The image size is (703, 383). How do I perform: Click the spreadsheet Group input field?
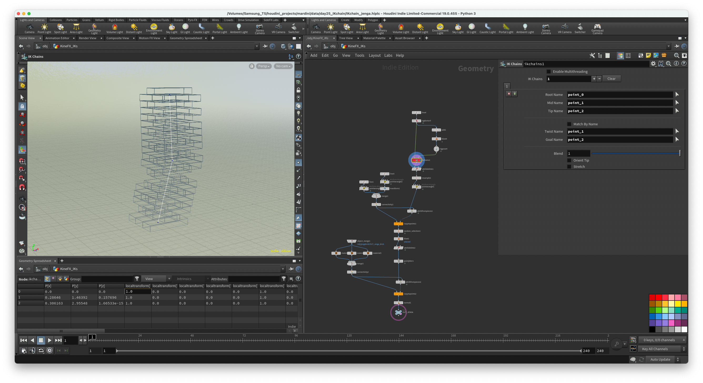pyautogui.click(x=107, y=279)
